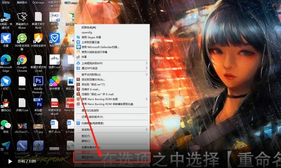Choose 使用 Skype 共享 menu entry

point(112,37)
